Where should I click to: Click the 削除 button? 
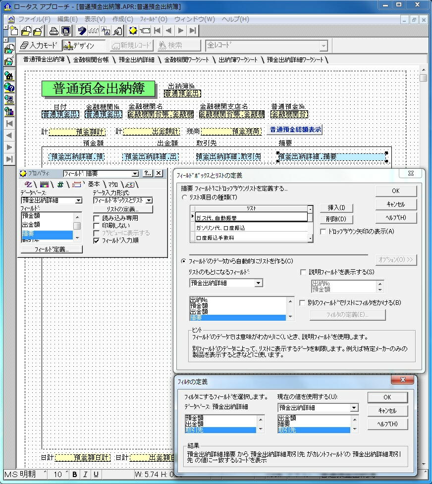[336, 219]
